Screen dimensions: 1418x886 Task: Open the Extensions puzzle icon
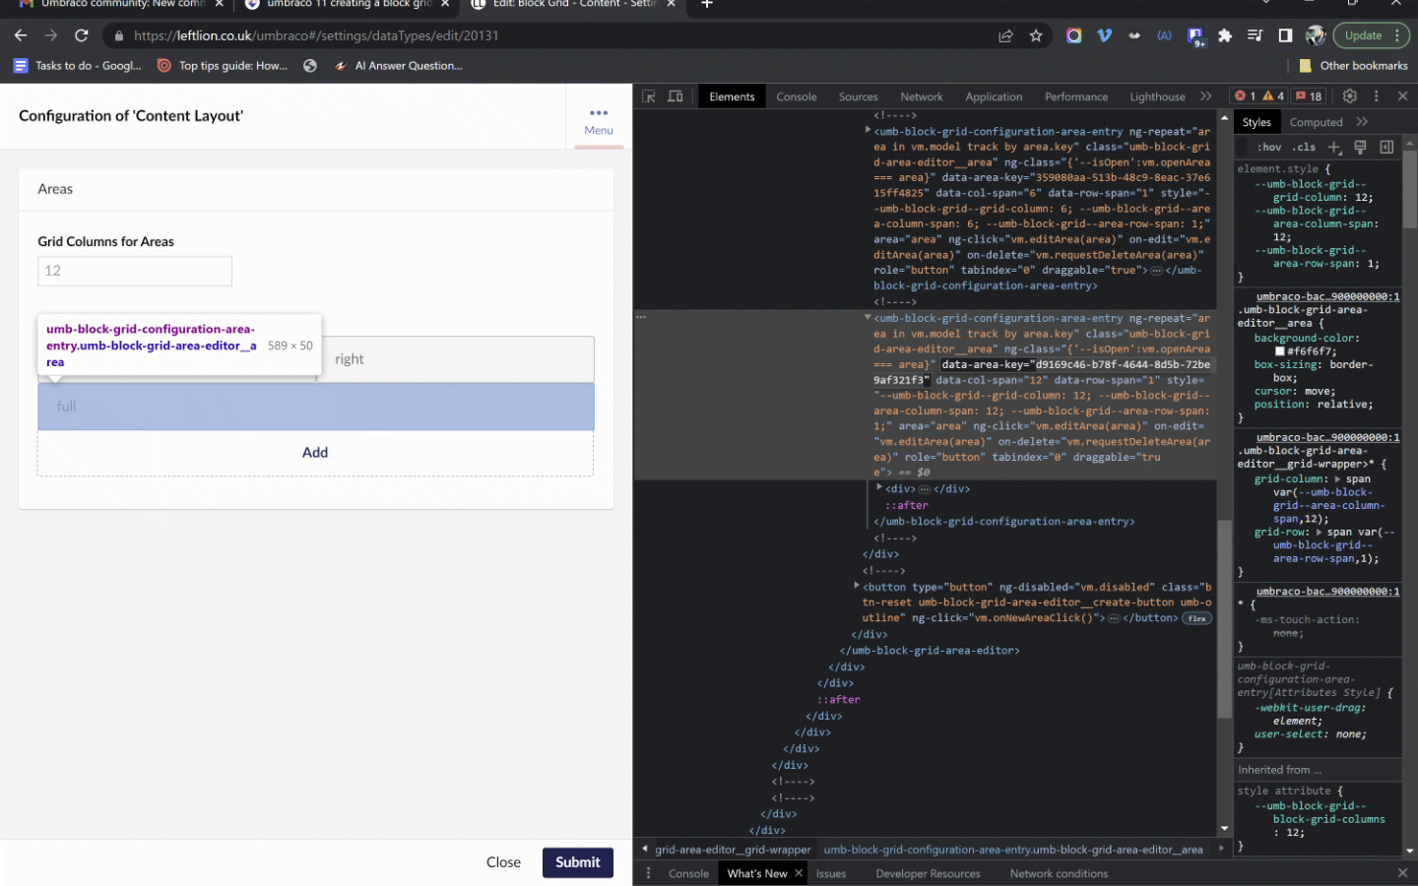[x=1225, y=35]
